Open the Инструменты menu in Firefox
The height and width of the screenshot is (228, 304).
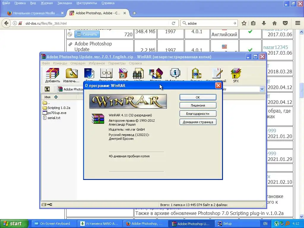pos(87,3)
